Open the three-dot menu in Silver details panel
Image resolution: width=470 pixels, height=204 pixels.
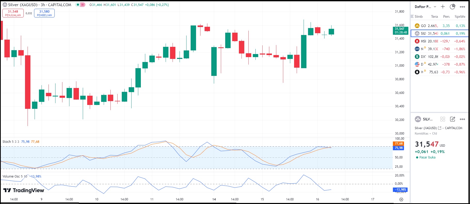[x=462, y=119]
